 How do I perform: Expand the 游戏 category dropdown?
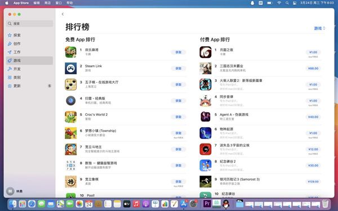[319, 28]
